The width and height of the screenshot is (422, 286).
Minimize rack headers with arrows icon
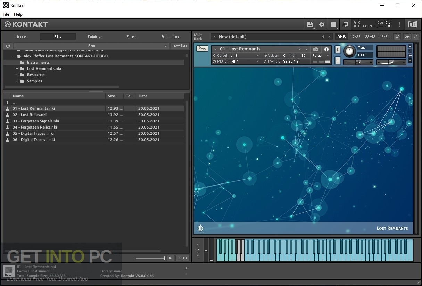tap(416, 36)
